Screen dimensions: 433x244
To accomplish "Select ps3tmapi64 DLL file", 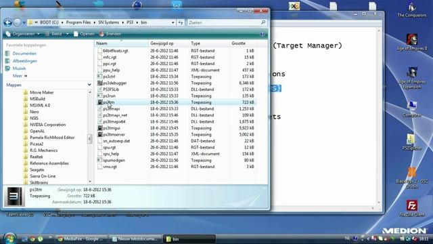I will [x=114, y=122].
